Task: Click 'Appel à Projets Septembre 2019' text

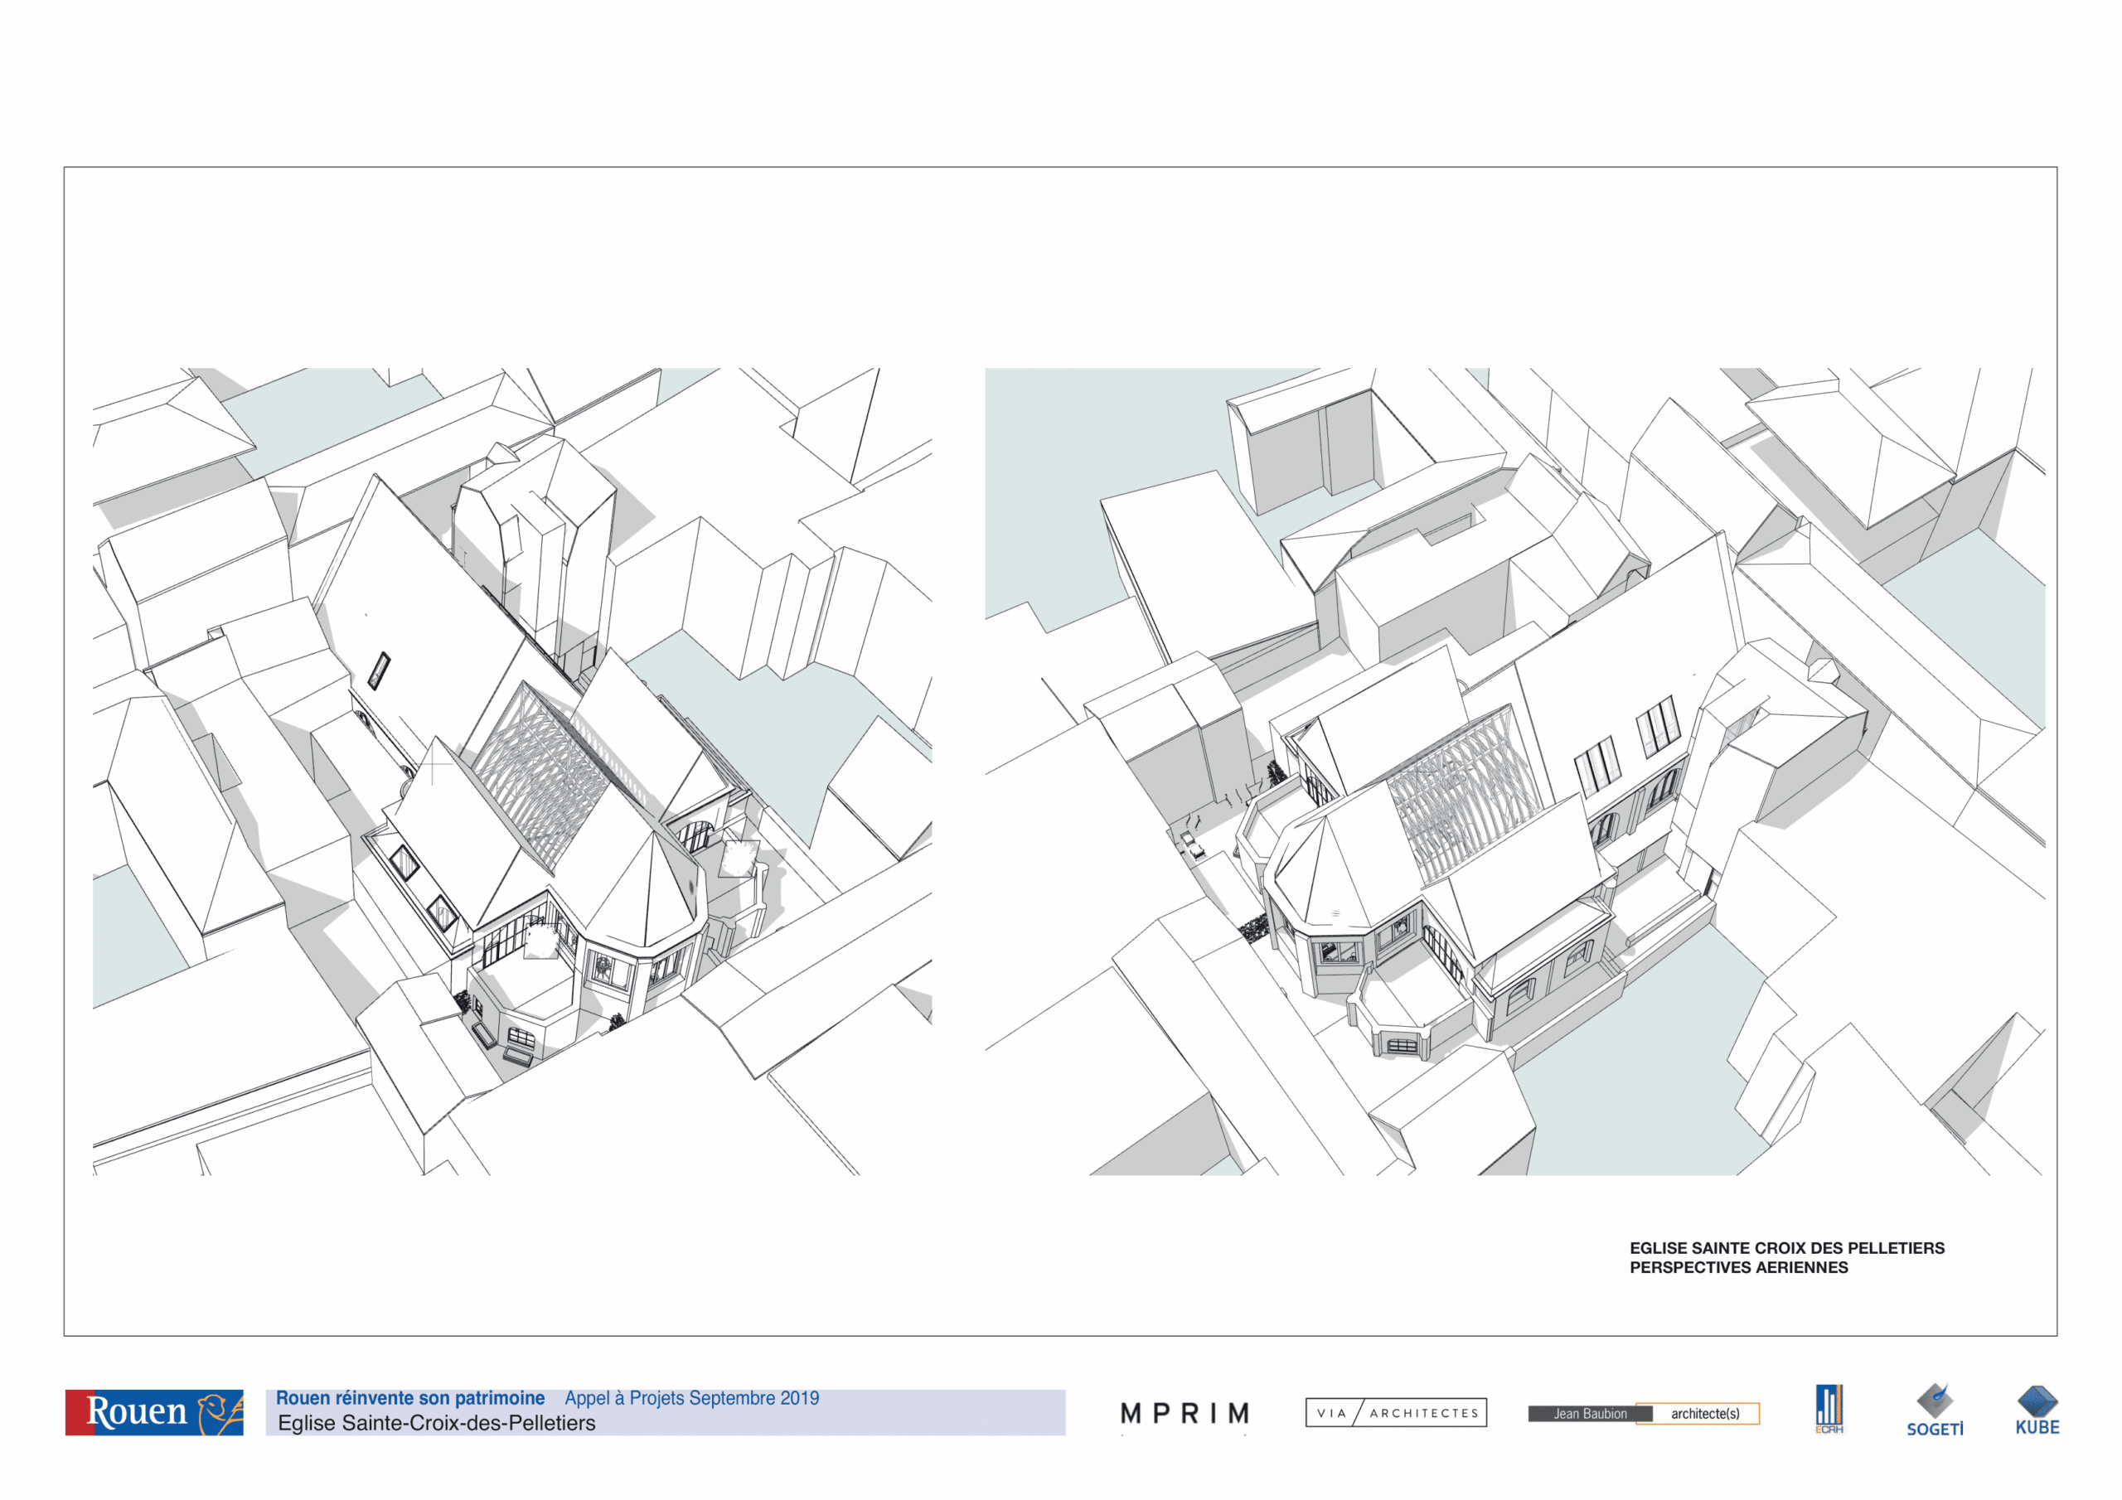Action: 691,1397
